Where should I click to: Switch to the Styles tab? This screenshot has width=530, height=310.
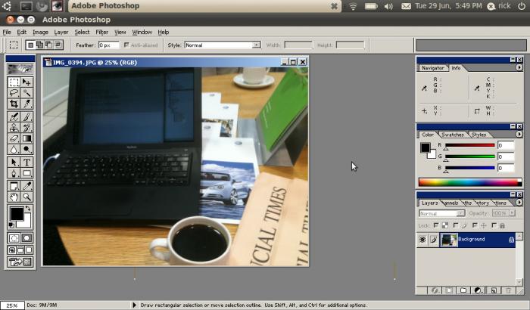pyautogui.click(x=479, y=135)
